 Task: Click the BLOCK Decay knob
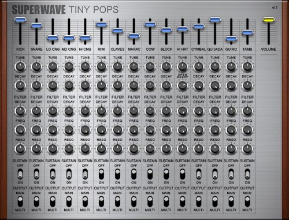(x=166, y=85)
